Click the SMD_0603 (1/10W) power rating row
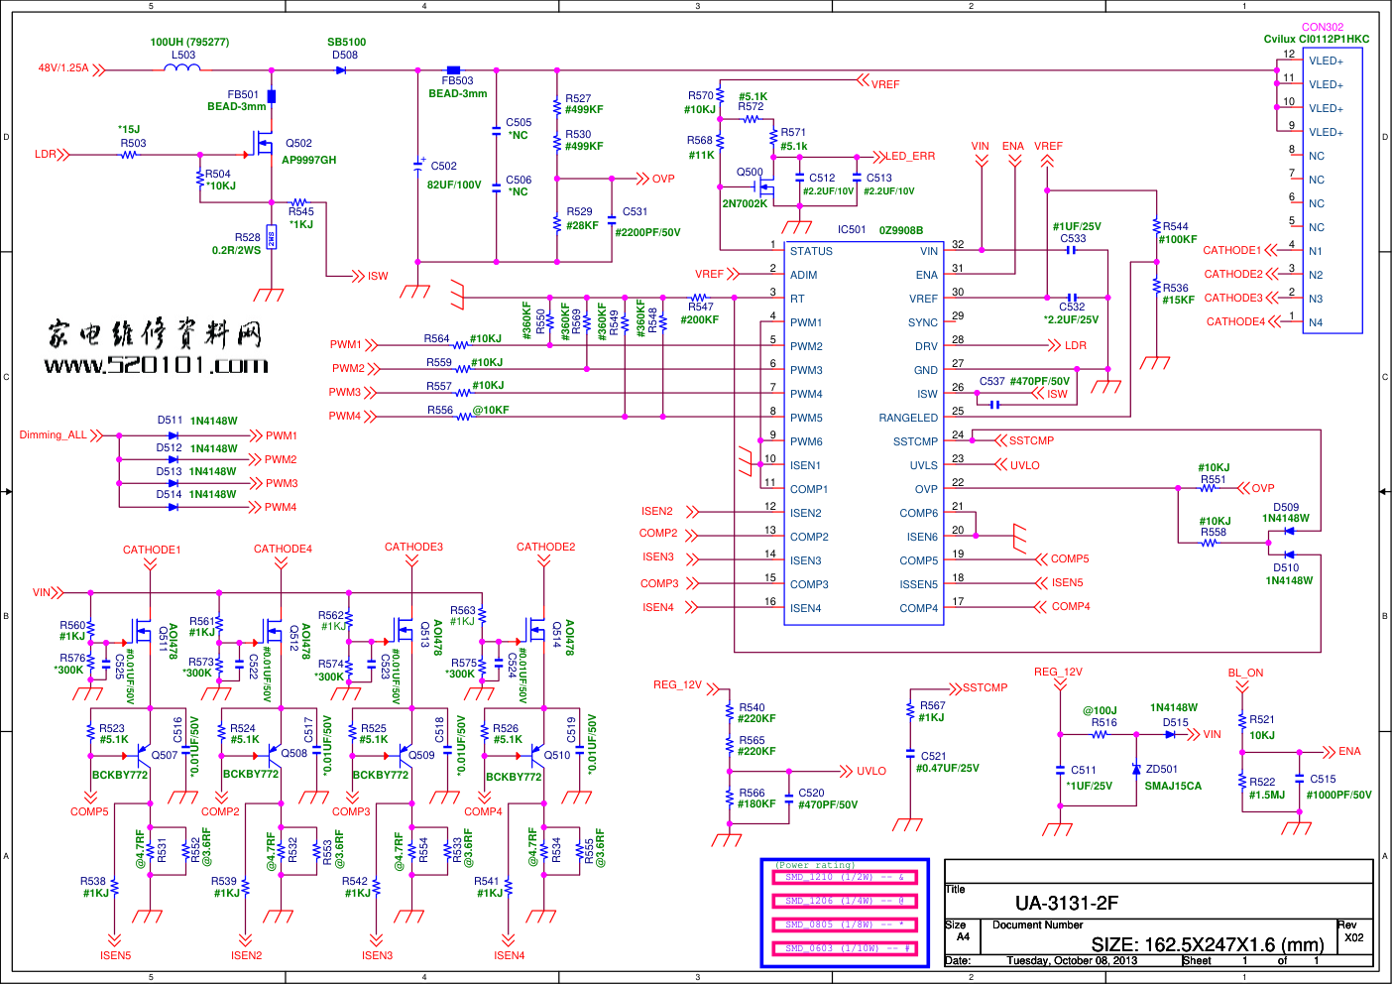This screenshot has height=985, width=1392. click(x=846, y=948)
